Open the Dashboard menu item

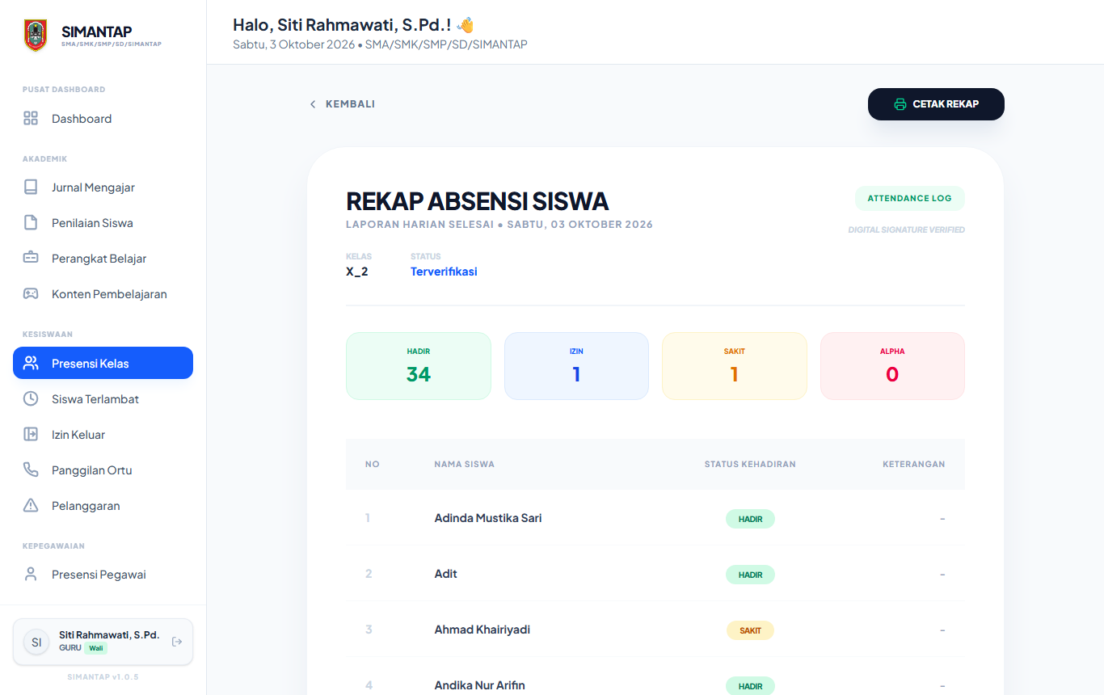click(103, 119)
